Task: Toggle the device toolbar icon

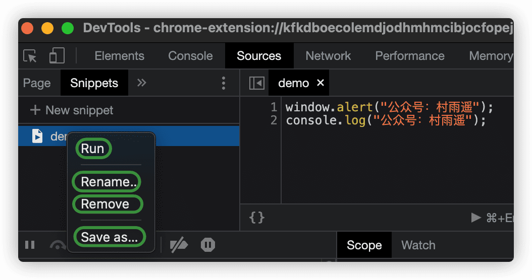Action: [57, 56]
